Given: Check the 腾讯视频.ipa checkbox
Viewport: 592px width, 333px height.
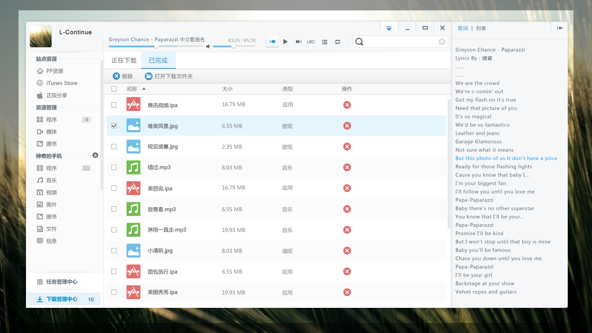Looking at the screenshot, I should pos(114,105).
